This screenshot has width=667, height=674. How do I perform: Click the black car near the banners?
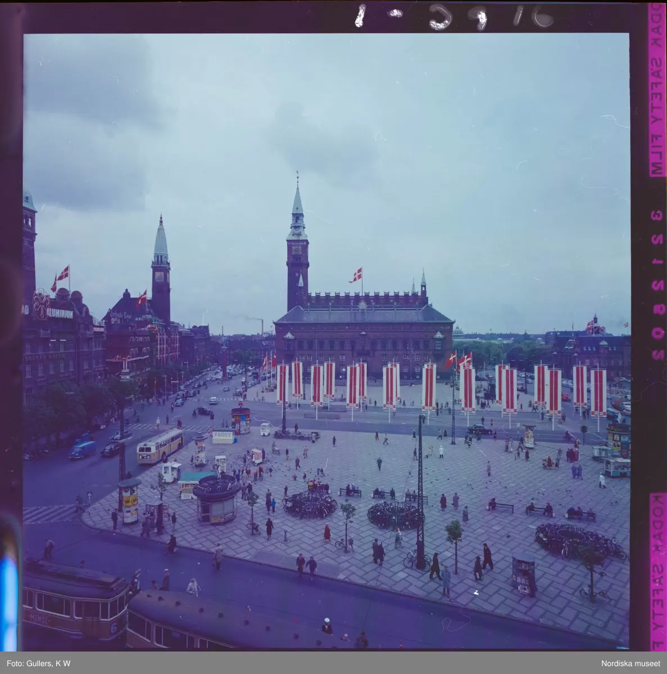click(480, 430)
